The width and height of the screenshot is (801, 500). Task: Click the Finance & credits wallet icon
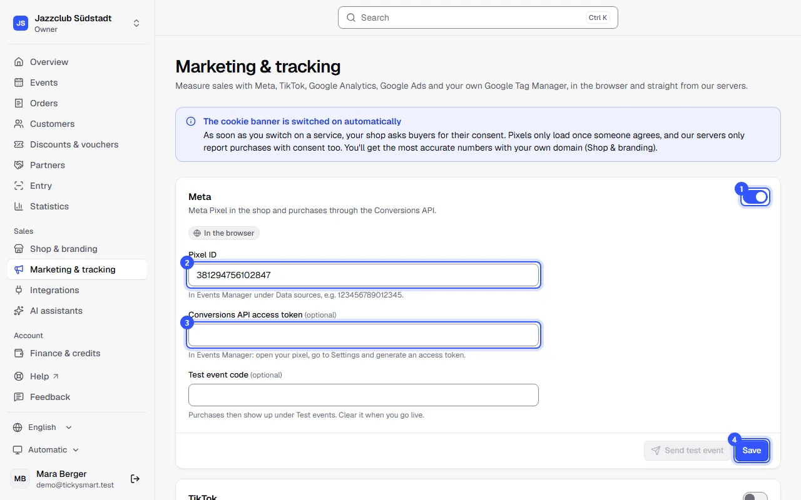(x=19, y=353)
